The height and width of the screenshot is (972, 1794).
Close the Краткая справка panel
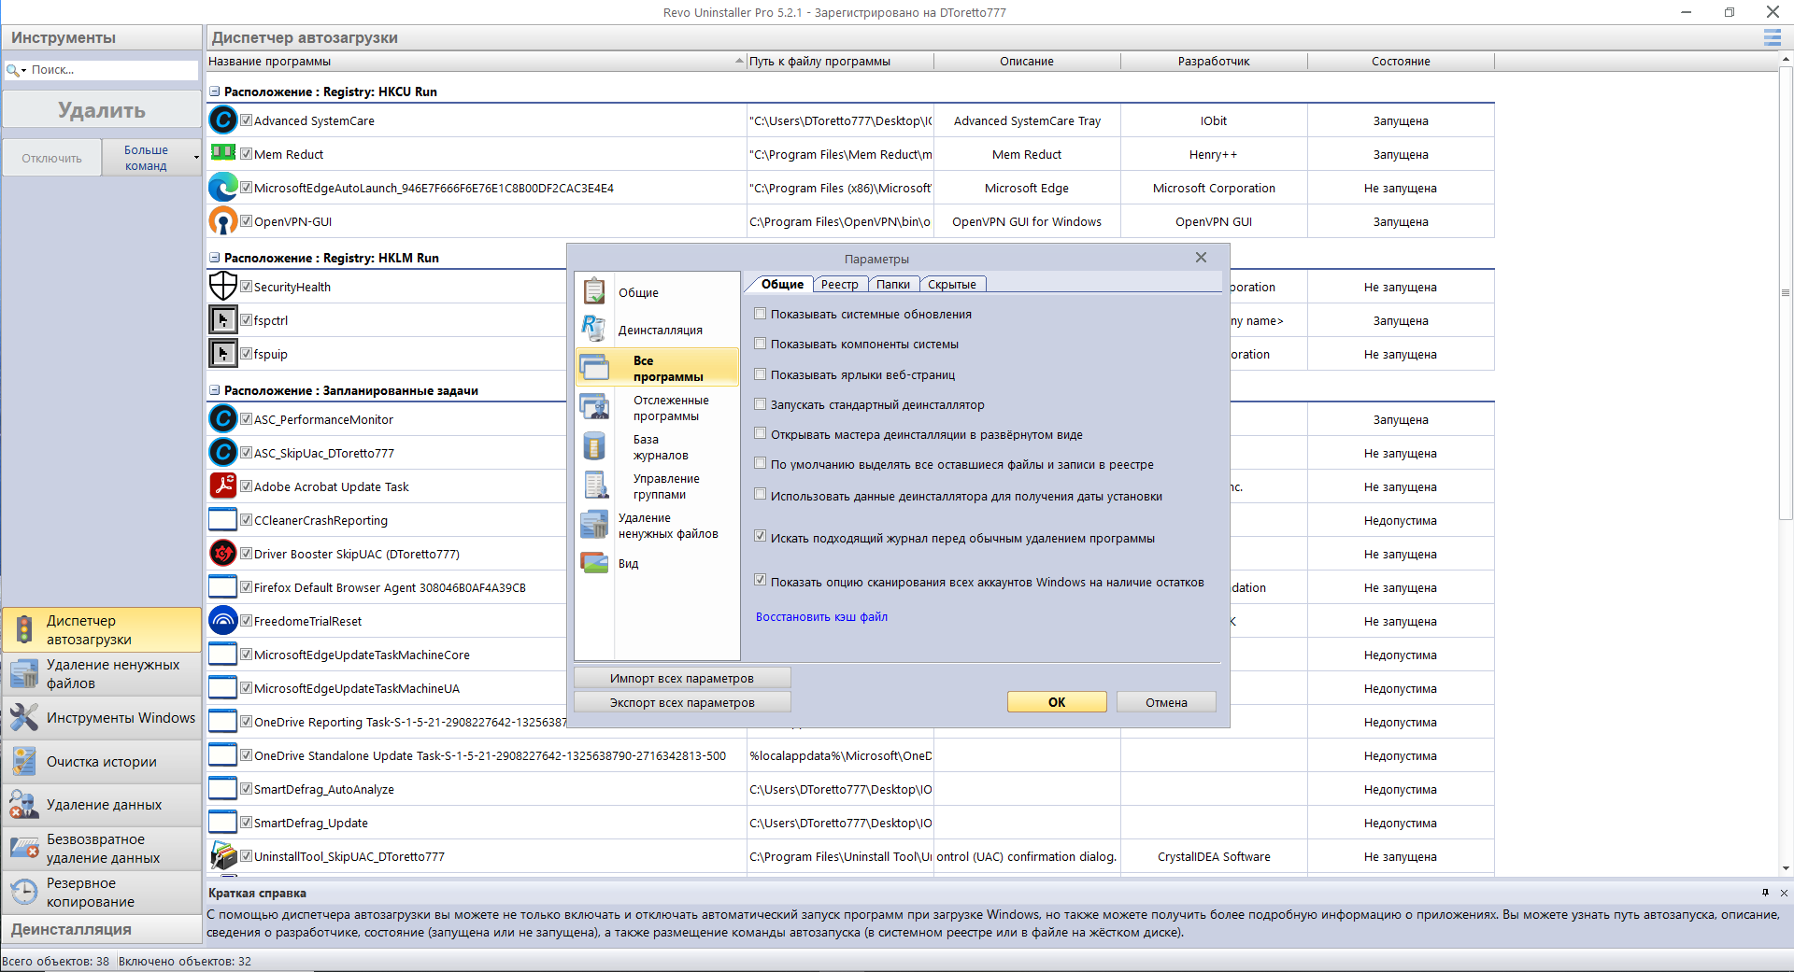click(x=1784, y=893)
